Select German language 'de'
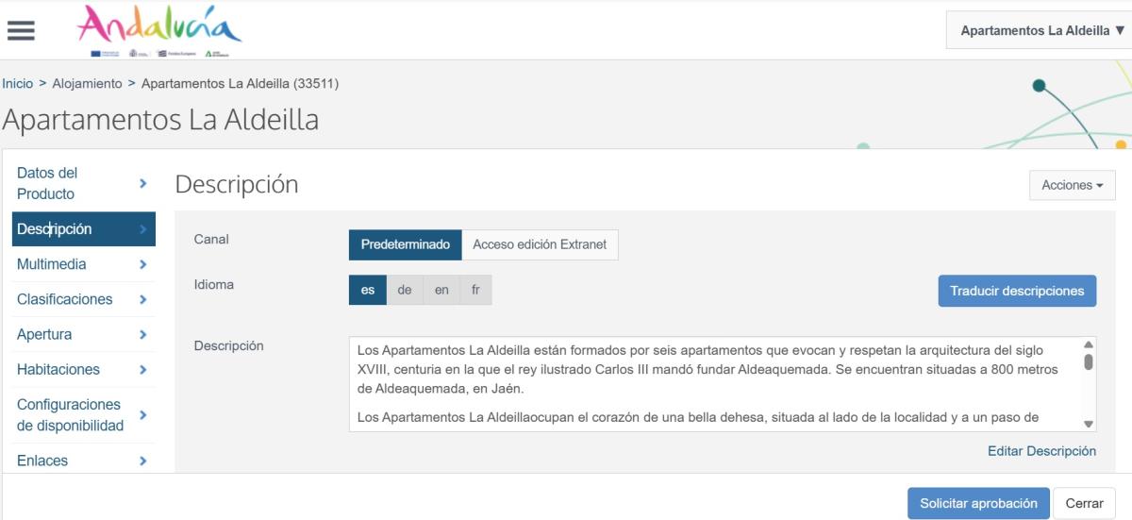The width and height of the screenshot is (1132, 520). pos(404,291)
